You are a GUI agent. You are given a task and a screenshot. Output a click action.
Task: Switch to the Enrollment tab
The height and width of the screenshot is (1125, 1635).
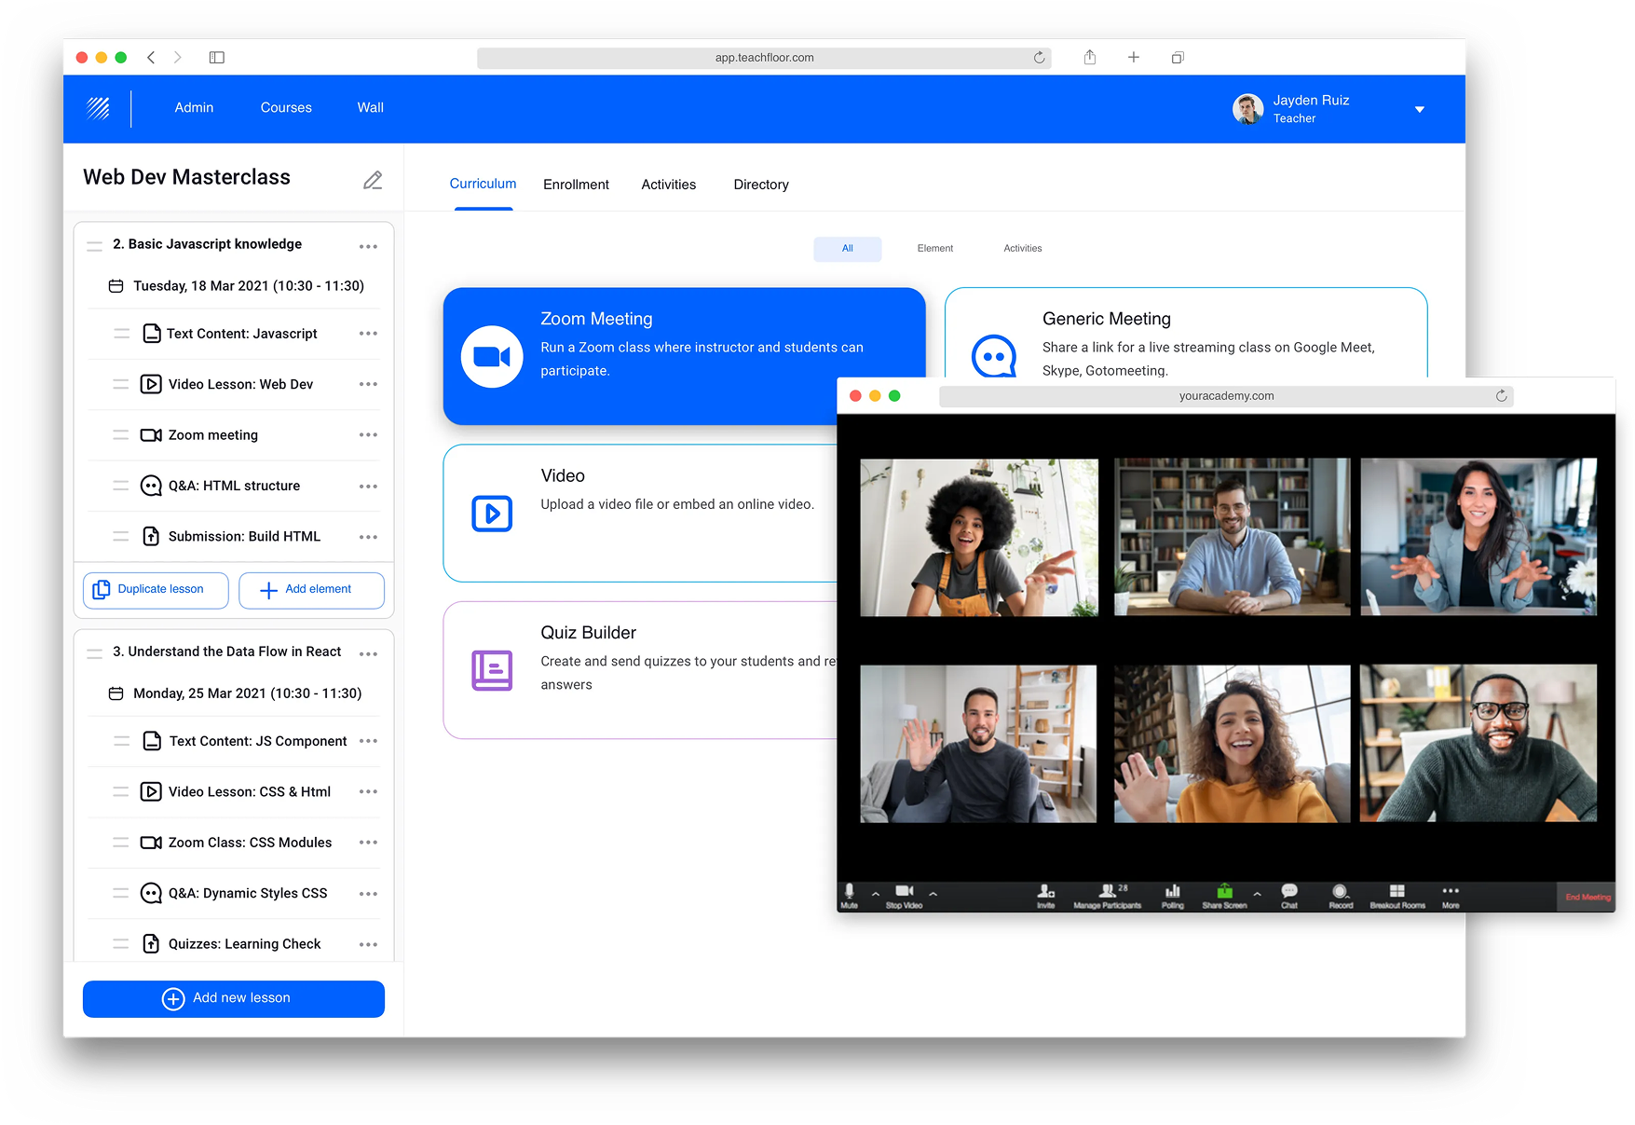[x=576, y=184]
